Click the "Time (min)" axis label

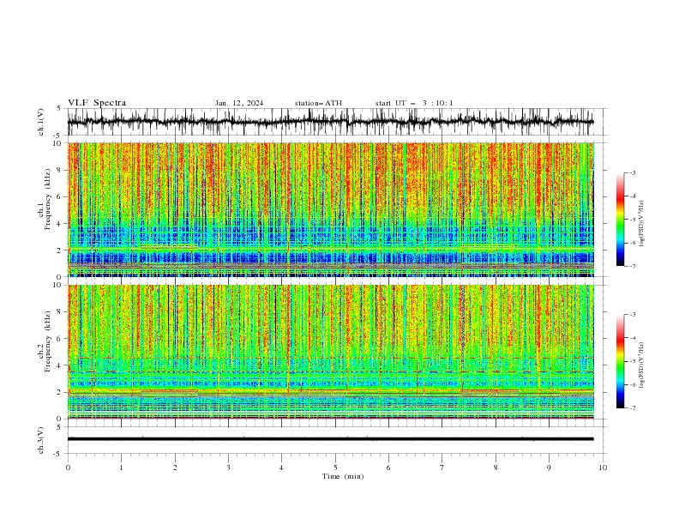click(343, 476)
